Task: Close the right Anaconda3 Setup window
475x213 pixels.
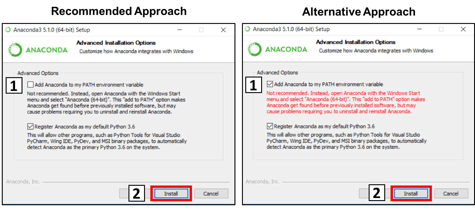Action: point(463,29)
